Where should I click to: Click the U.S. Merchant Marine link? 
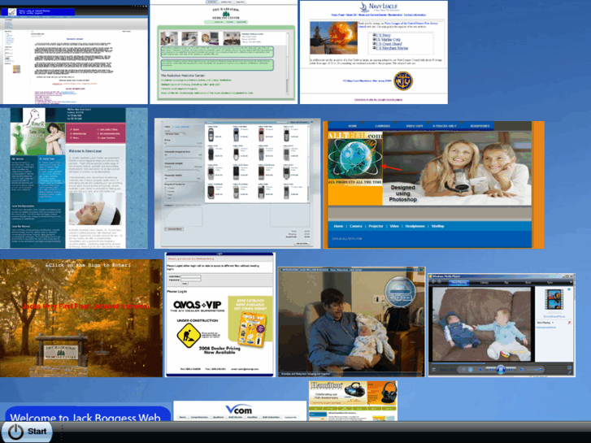point(392,48)
